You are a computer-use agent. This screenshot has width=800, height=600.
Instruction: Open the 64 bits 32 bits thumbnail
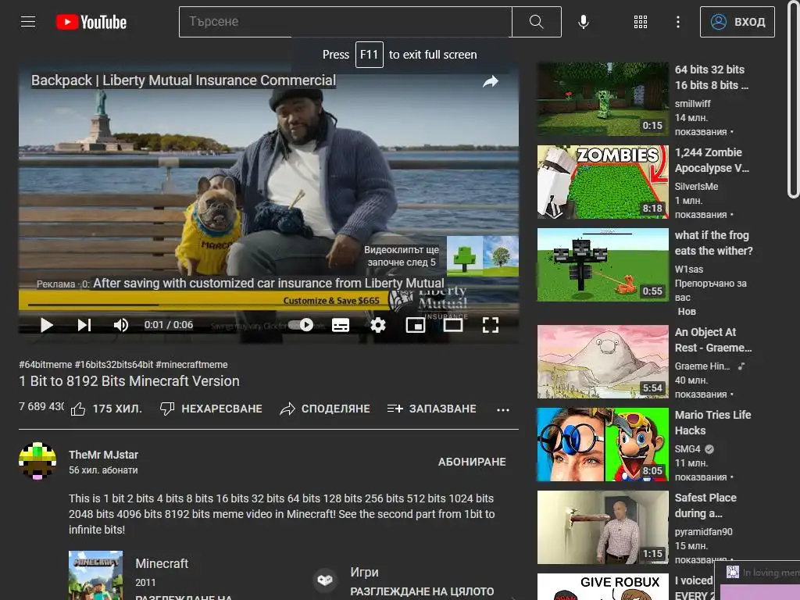click(x=602, y=99)
